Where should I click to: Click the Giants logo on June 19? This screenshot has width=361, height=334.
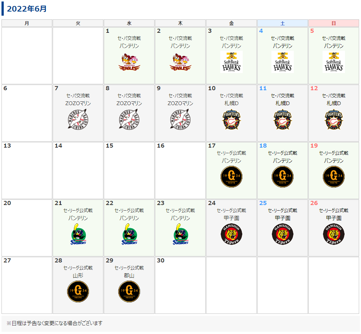334,177
